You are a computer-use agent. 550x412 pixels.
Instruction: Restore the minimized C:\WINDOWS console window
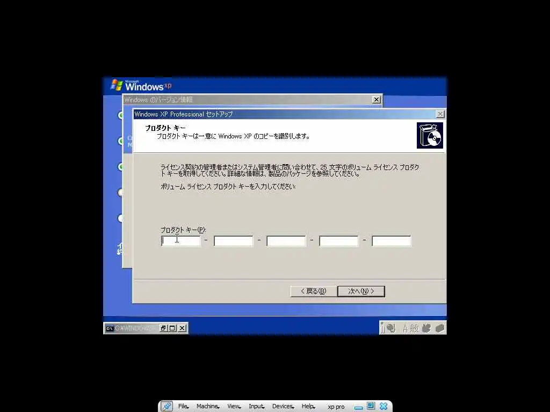(163, 328)
